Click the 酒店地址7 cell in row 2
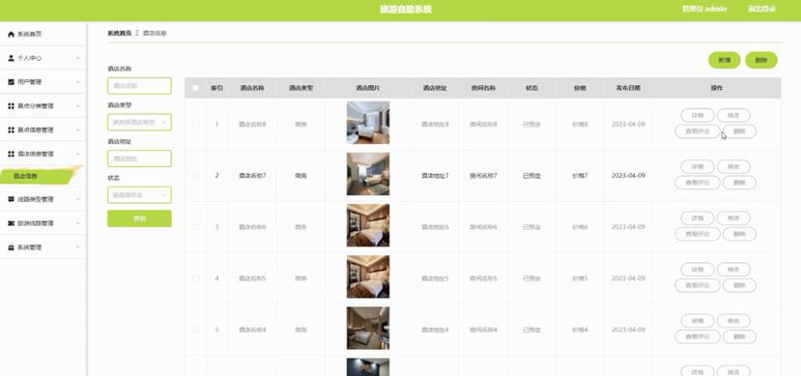This screenshot has height=376, width=801. pyautogui.click(x=435, y=175)
